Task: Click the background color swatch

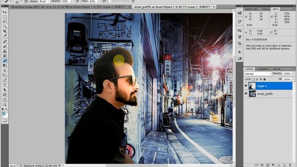Action: [6, 116]
